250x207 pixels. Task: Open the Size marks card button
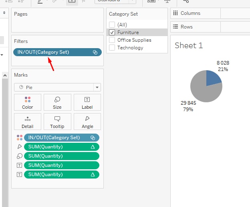pyautogui.click(x=57, y=102)
